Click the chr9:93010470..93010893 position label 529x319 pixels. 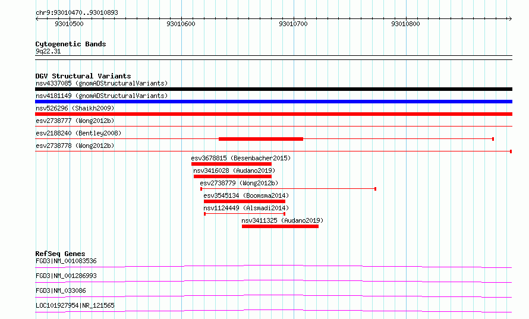pyautogui.click(x=77, y=13)
